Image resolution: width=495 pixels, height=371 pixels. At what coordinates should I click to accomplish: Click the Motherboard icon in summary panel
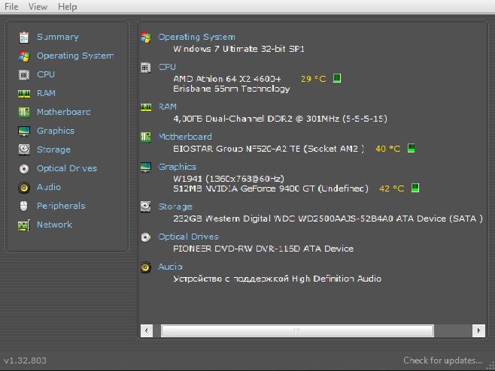click(145, 137)
